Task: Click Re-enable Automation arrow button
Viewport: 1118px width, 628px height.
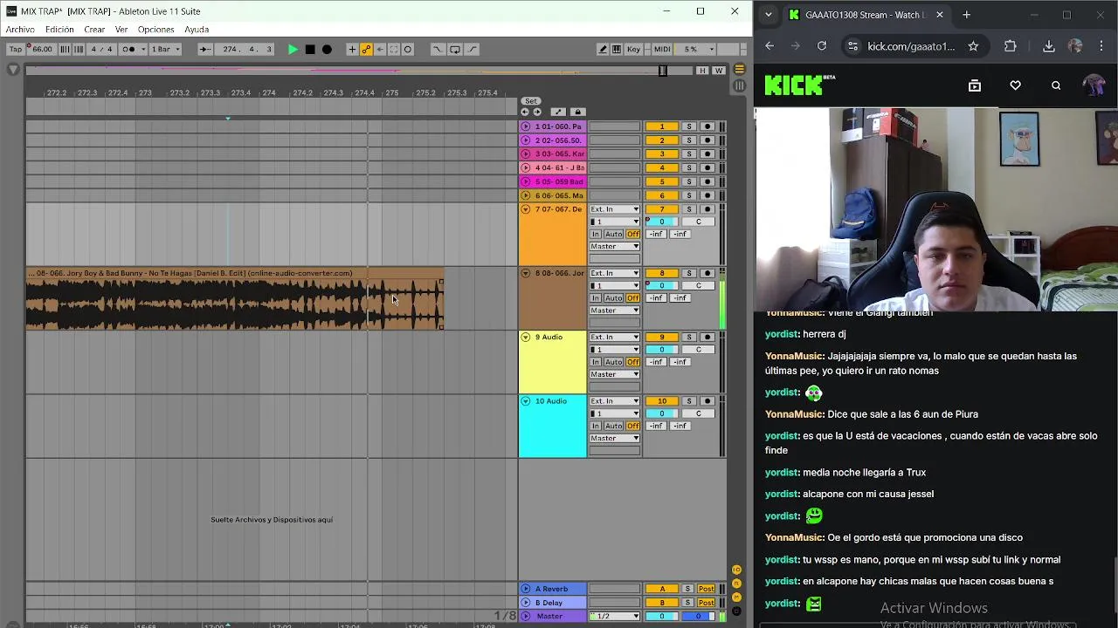Action: [380, 49]
